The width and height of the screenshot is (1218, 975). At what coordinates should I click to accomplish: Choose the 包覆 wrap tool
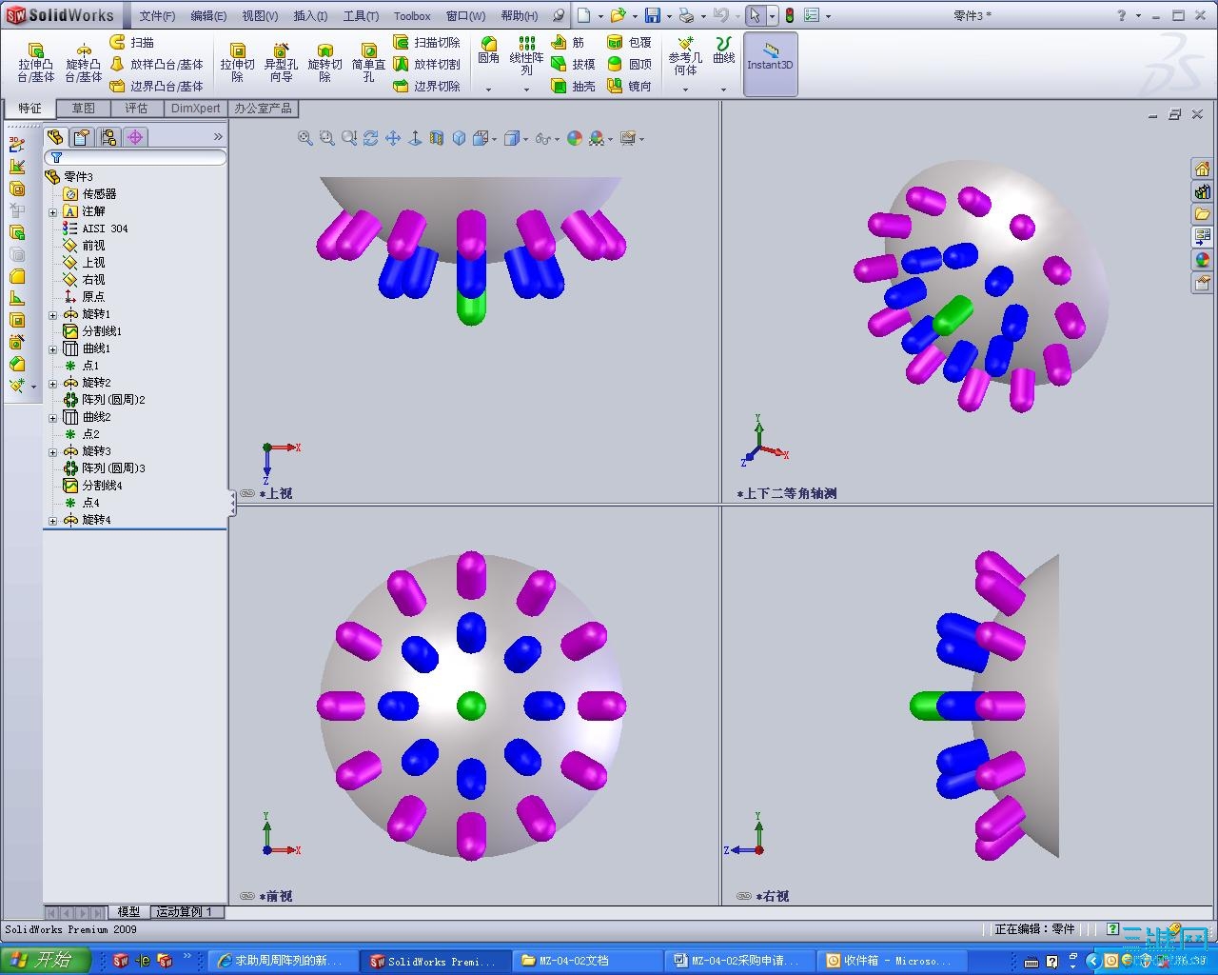[630, 42]
